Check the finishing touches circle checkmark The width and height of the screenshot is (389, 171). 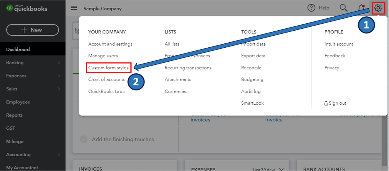pos(84,139)
